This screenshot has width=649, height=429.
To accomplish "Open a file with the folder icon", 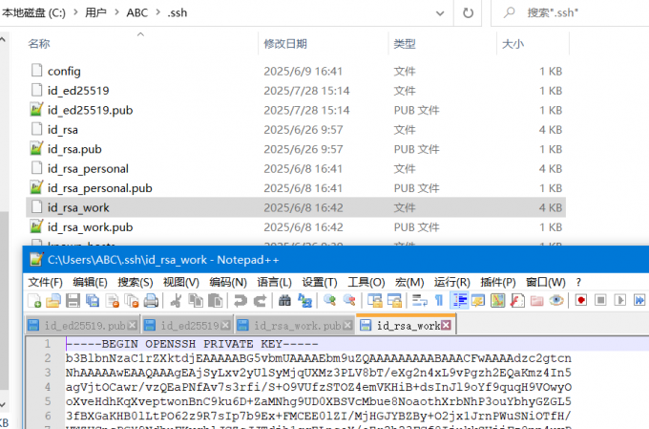I will click(x=53, y=301).
